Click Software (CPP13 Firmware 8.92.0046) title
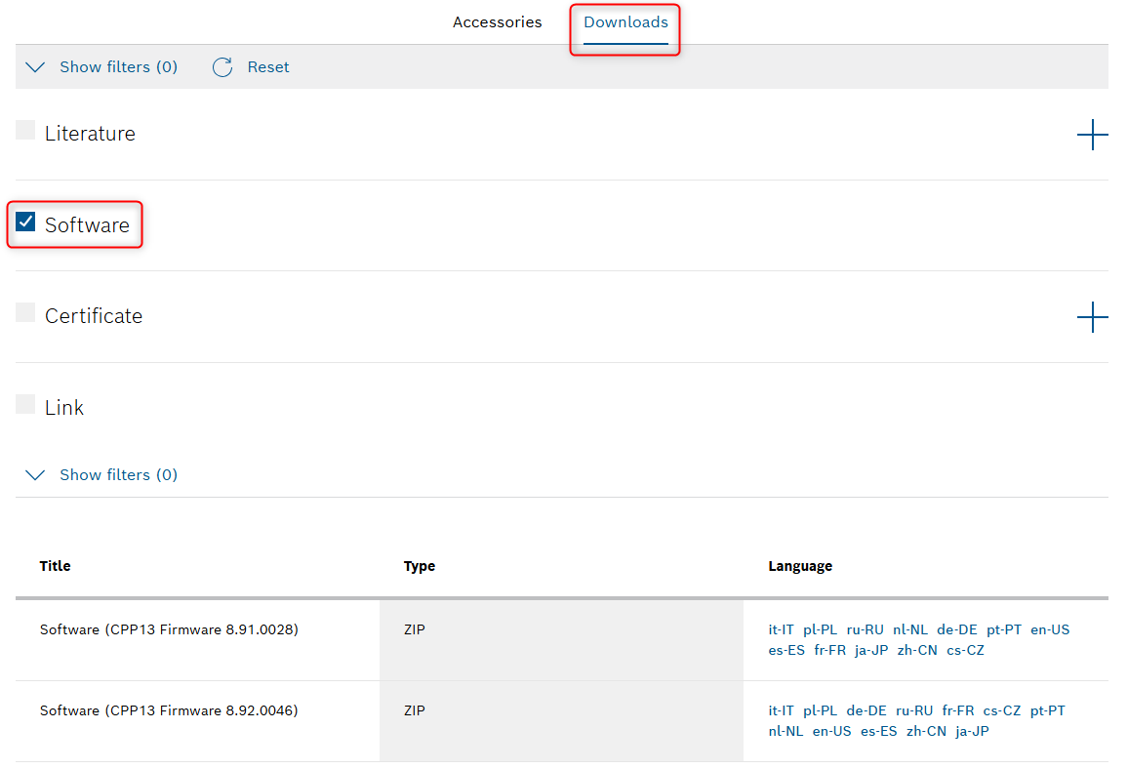1128x769 pixels. [169, 710]
